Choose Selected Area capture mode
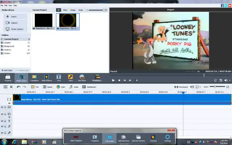This screenshot has width=232, height=145. click(124, 138)
